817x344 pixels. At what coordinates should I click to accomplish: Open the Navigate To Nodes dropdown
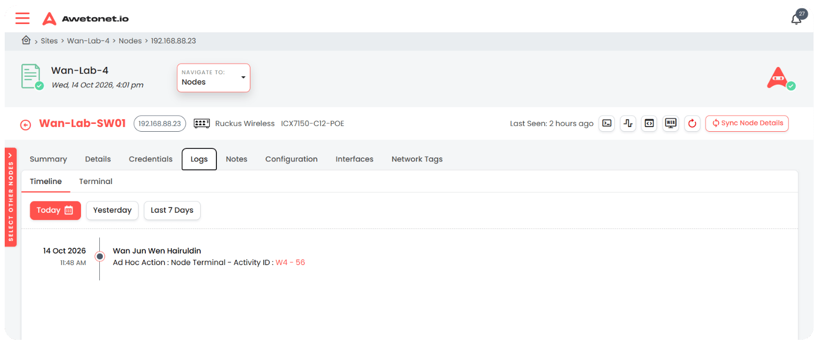pyautogui.click(x=214, y=78)
